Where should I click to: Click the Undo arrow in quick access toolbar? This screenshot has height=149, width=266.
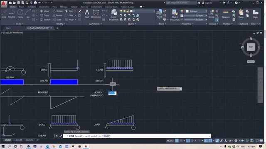39,3
